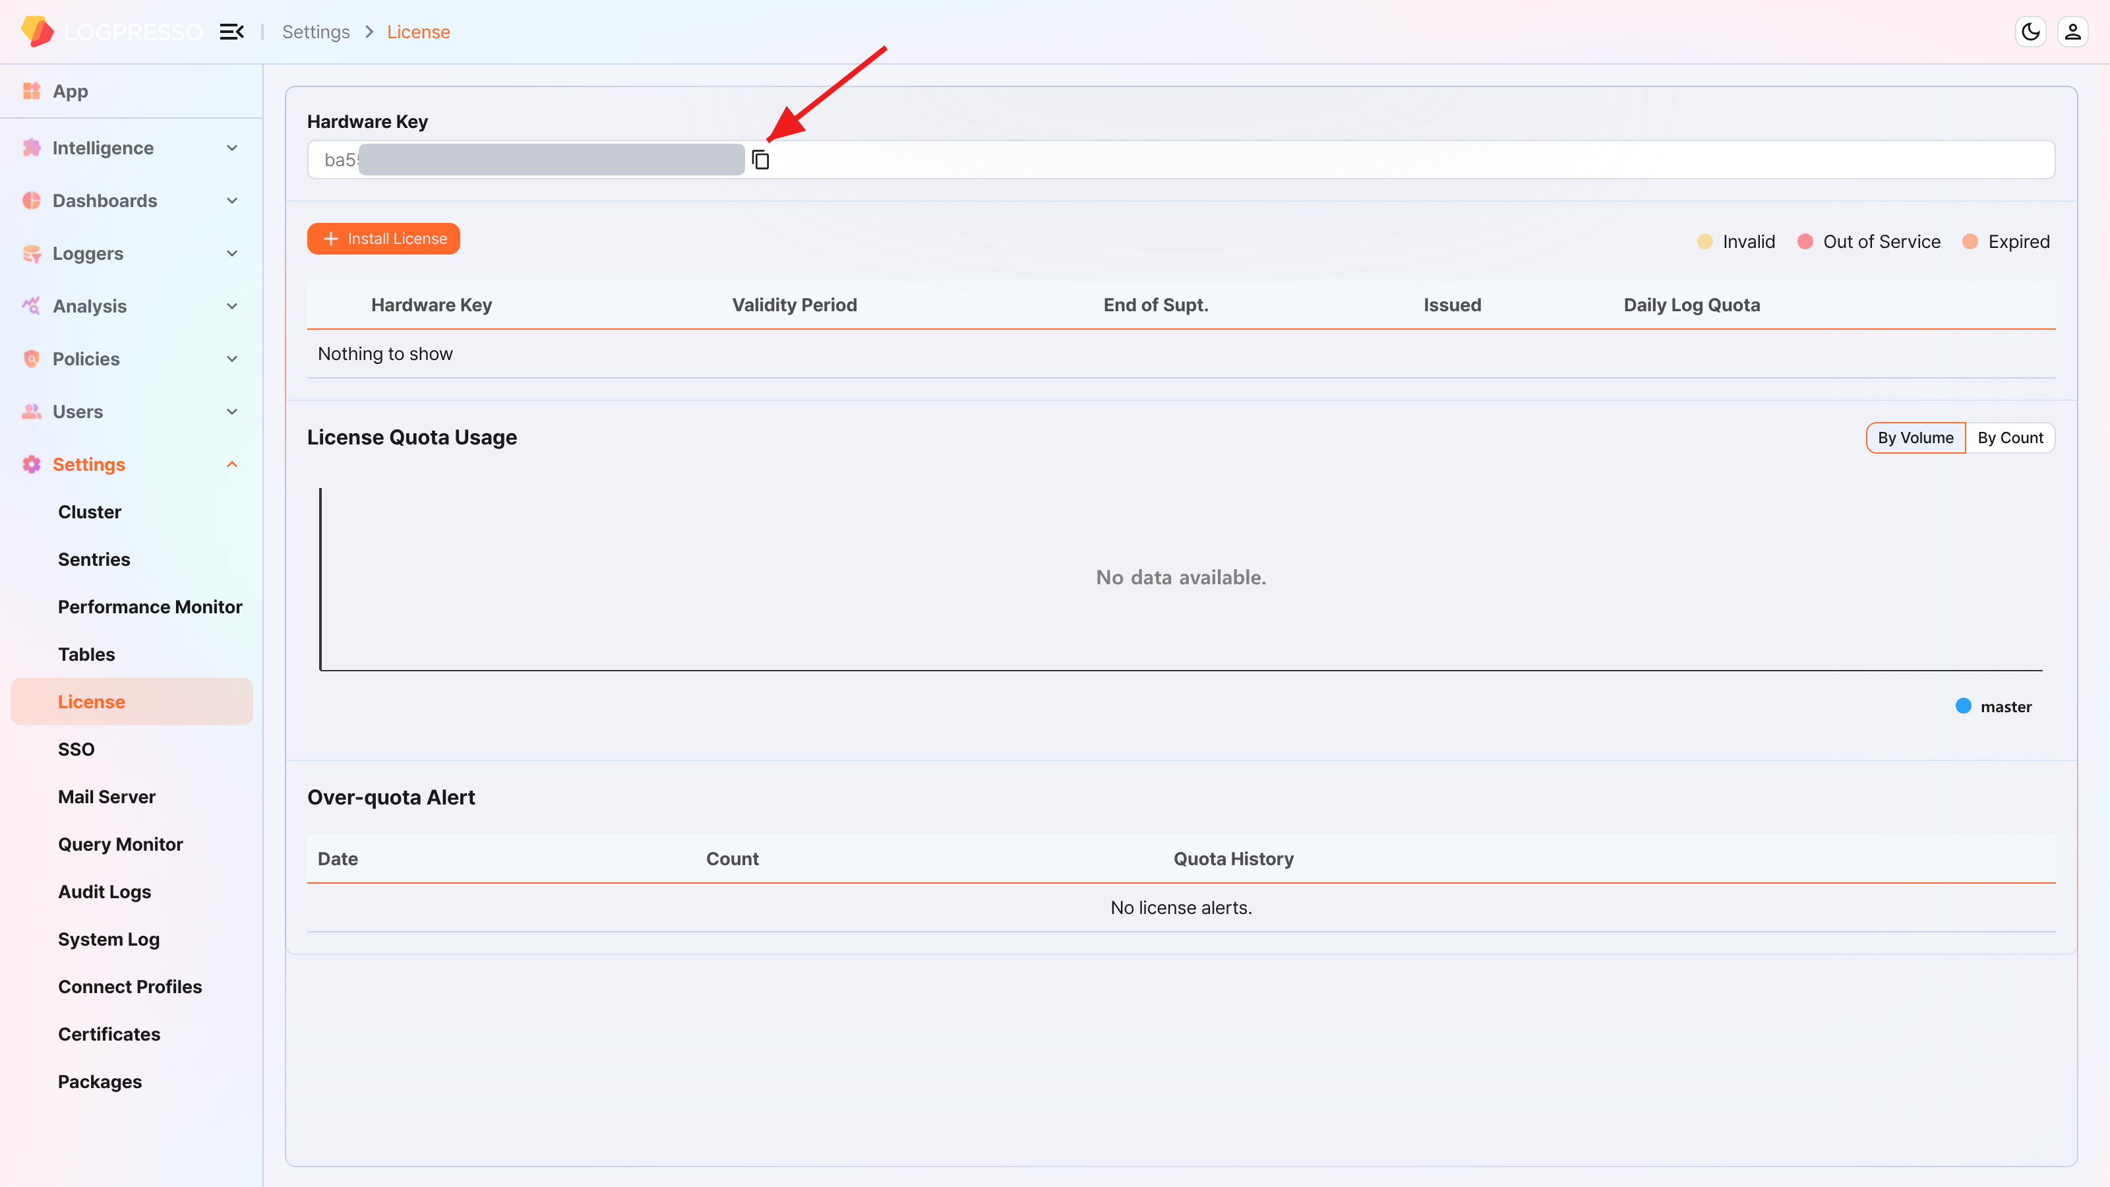
Task: Click the Loggers sidebar icon
Action: click(x=32, y=254)
